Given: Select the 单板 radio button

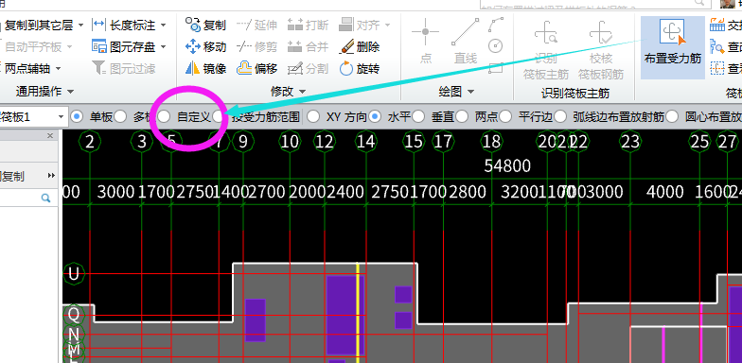Looking at the screenshot, I should 78,116.
